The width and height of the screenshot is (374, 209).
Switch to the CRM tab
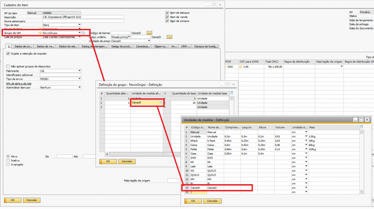[x=186, y=46]
